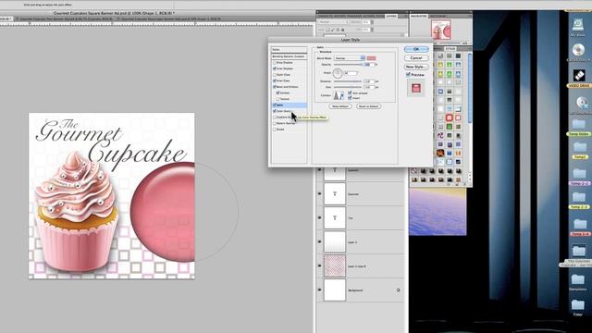Viewport: 592px width, 333px height.
Task: Open the Satin Blend Mode dropdown
Action: (350, 58)
